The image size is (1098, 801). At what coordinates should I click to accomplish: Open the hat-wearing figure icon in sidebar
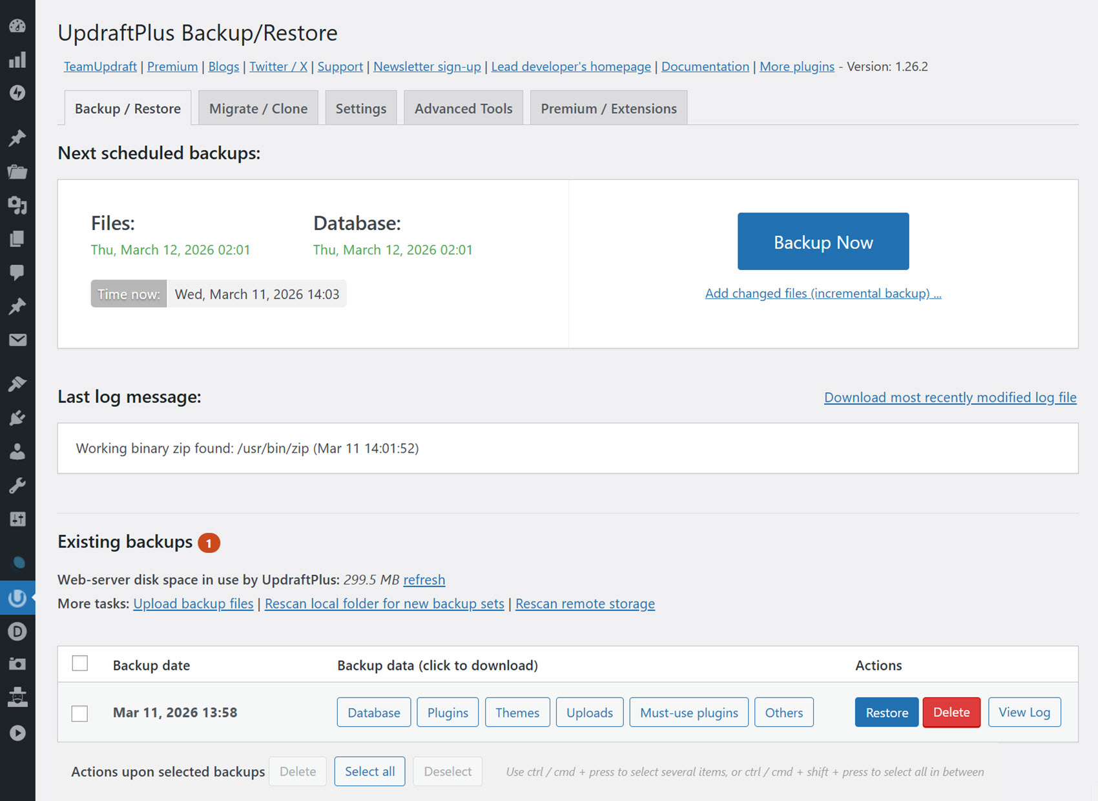(x=17, y=698)
